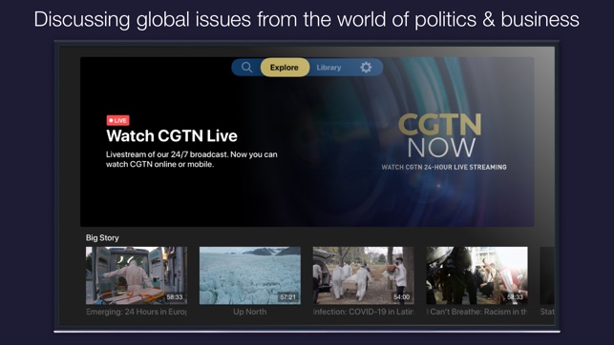Click the red LIVE badge
This screenshot has height=345, width=614.
pos(117,120)
